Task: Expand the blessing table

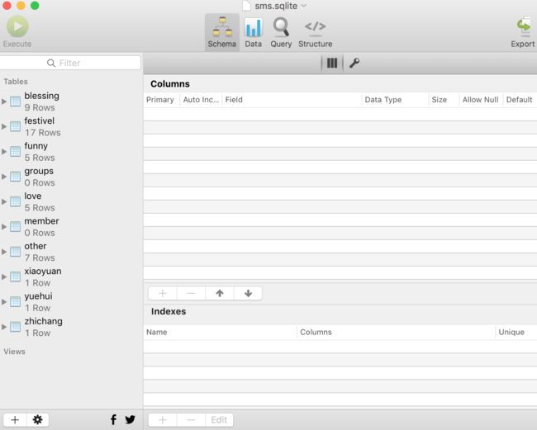Action: 4,102
